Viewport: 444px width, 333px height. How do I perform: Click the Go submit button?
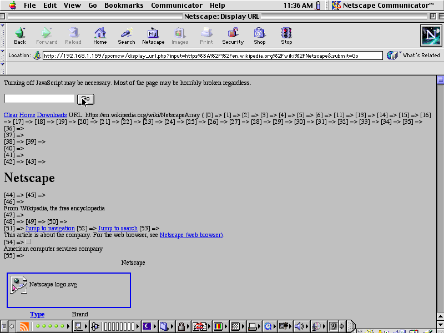click(85, 99)
